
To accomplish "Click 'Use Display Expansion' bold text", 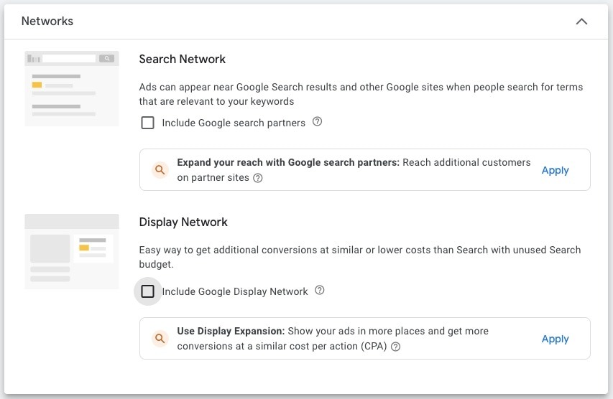I will (231, 331).
